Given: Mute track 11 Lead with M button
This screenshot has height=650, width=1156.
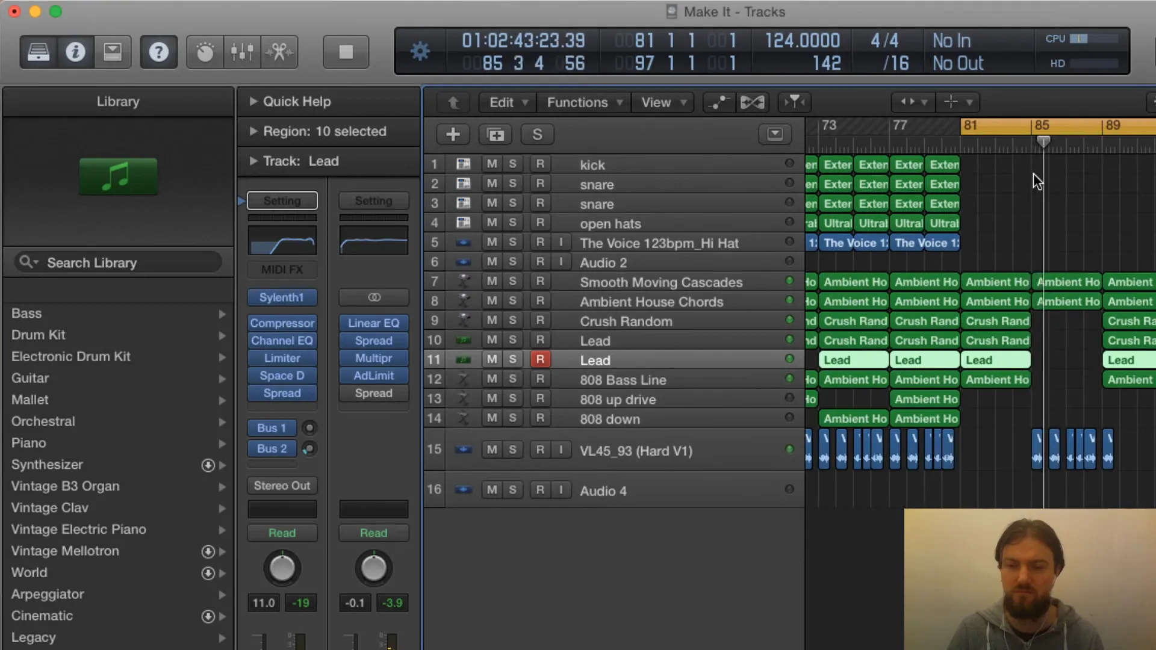Looking at the screenshot, I should point(491,359).
